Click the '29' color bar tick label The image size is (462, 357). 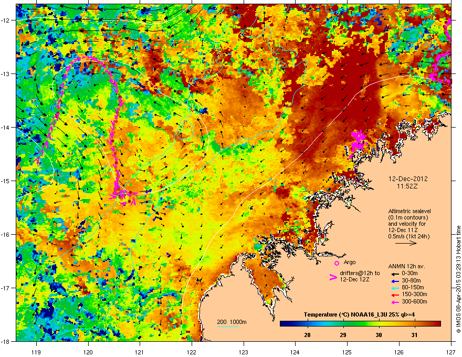[x=343, y=335]
